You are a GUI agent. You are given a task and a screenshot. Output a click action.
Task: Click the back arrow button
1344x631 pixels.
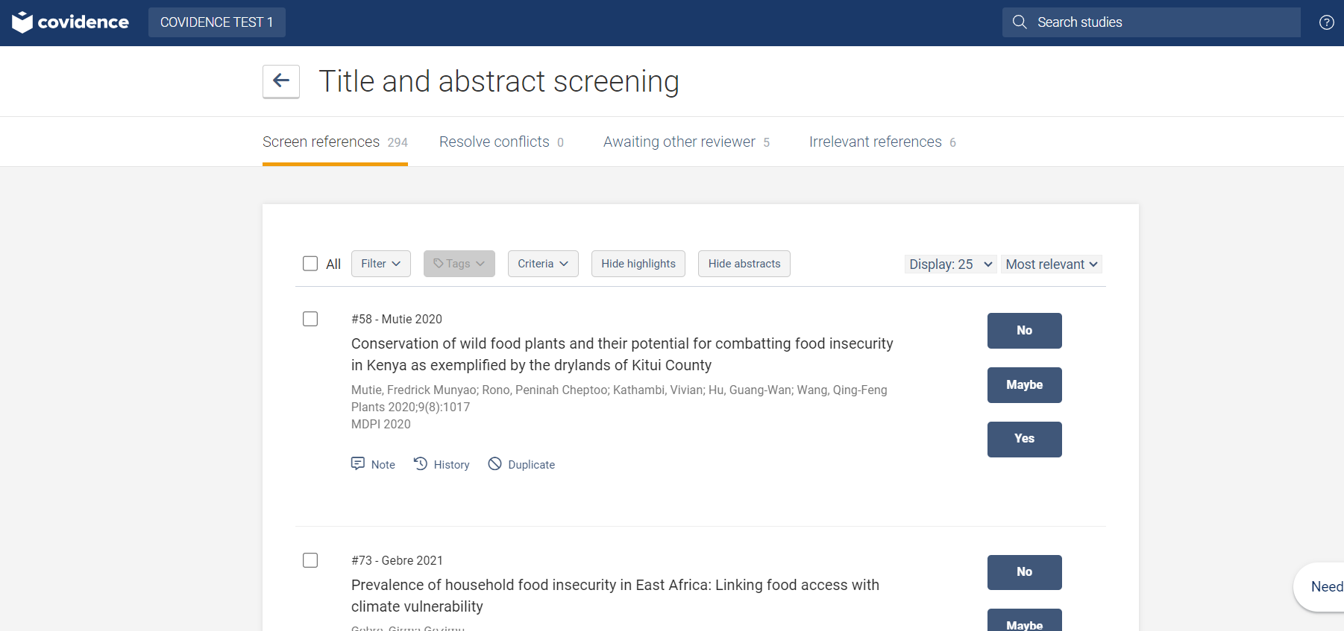point(281,81)
